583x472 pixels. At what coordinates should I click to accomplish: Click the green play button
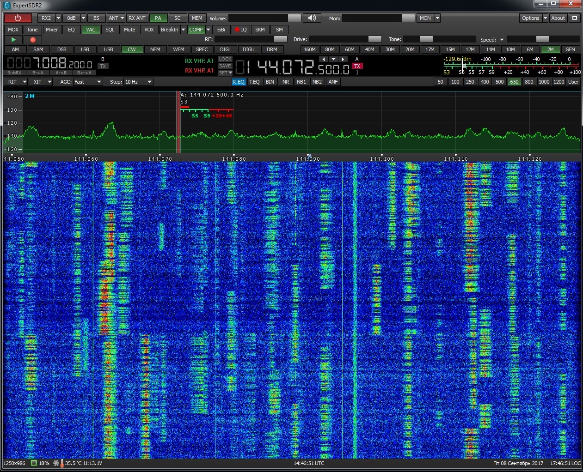(x=13, y=40)
